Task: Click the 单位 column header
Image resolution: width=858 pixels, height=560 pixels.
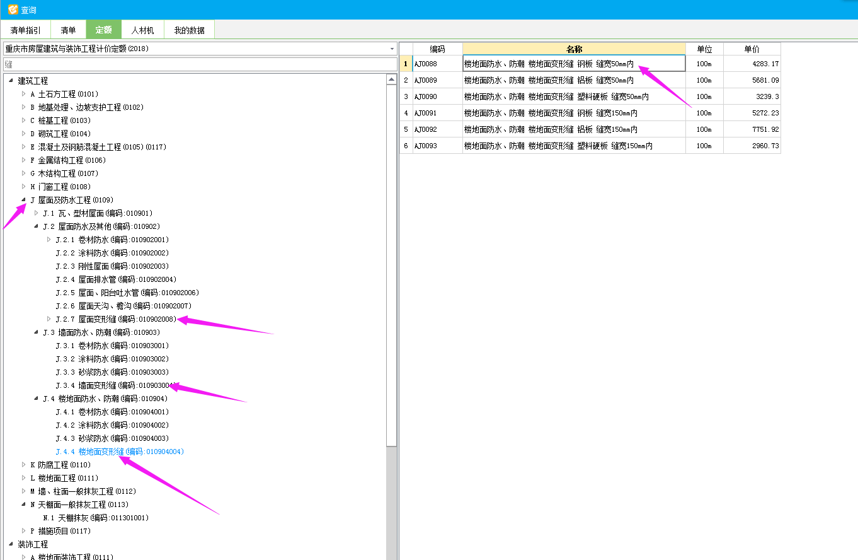Action: pyautogui.click(x=704, y=49)
